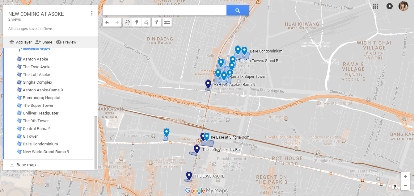
Task: Click the dark pin at The Lofts Asoke
Action: pos(196,149)
